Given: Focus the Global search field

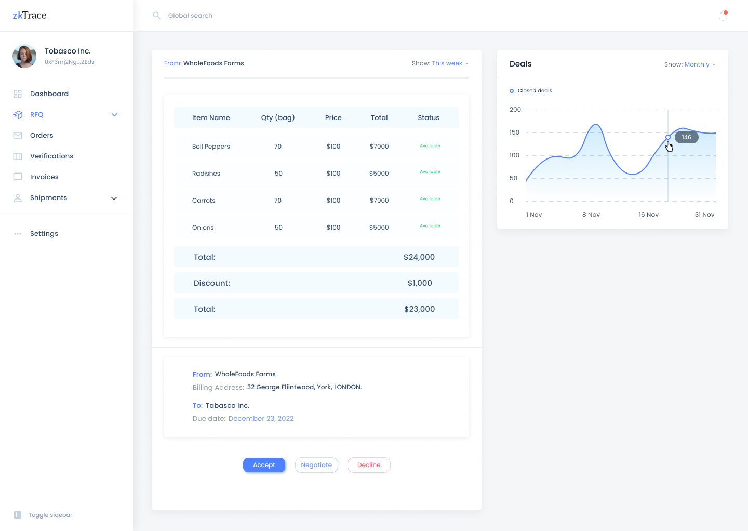Looking at the screenshot, I should click(190, 16).
